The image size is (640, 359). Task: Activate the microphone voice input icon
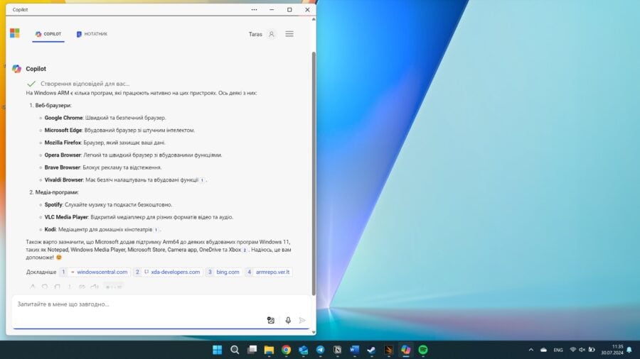(288, 320)
